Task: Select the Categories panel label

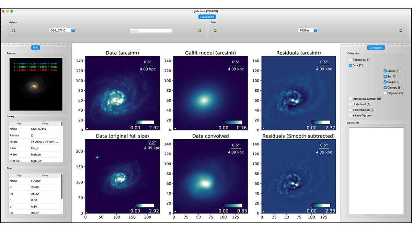Action: (376, 48)
